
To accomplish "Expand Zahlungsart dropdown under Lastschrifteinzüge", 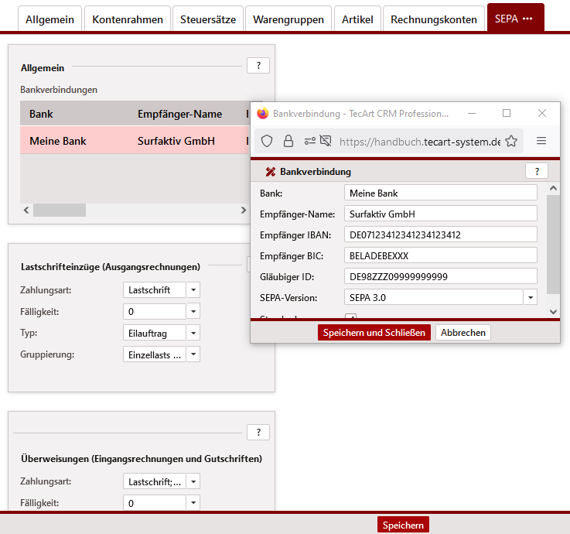I will [x=193, y=290].
